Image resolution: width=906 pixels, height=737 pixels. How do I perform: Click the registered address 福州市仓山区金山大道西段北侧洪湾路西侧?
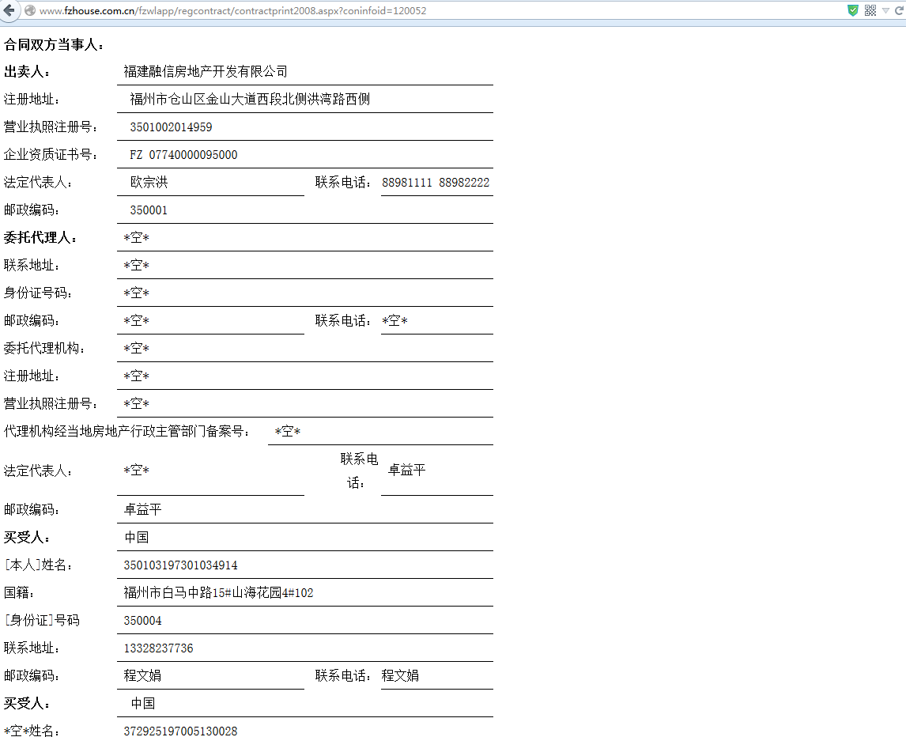click(x=250, y=100)
